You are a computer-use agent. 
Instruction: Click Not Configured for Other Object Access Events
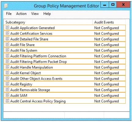[107, 79]
